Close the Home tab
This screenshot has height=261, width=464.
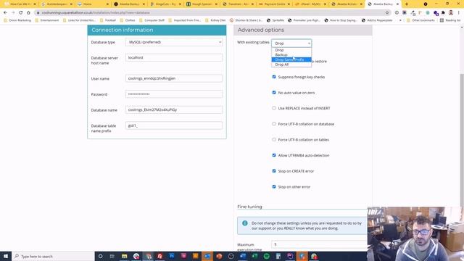107,4
